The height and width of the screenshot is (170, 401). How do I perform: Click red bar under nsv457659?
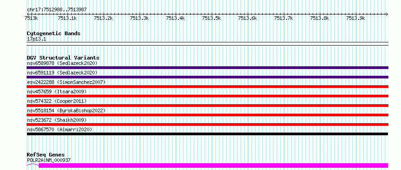(x=207, y=96)
